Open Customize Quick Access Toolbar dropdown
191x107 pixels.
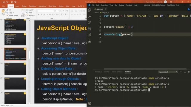tap(19, 2)
